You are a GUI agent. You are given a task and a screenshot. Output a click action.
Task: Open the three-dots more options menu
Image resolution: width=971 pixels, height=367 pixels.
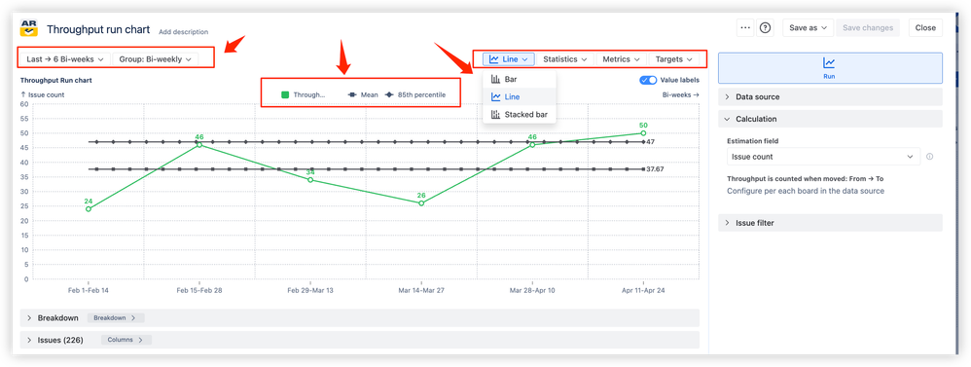(745, 28)
